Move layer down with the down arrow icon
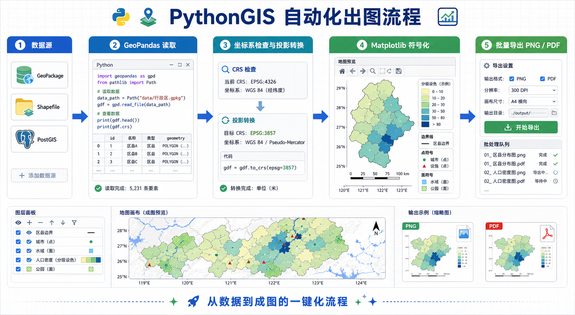The width and height of the screenshot is (575, 315). [63, 223]
